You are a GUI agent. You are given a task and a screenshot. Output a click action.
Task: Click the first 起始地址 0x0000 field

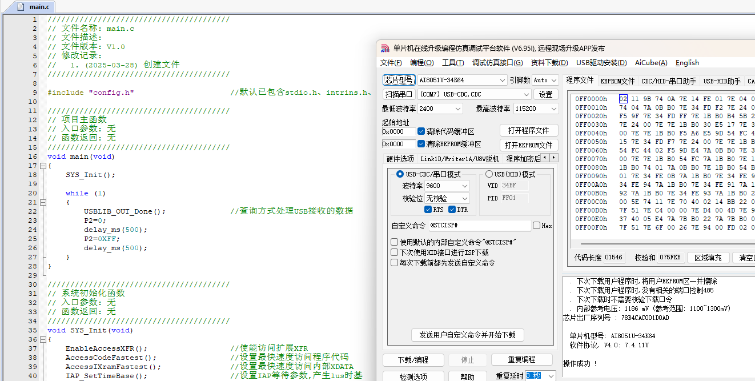pyautogui.click(x=398, y=131)
